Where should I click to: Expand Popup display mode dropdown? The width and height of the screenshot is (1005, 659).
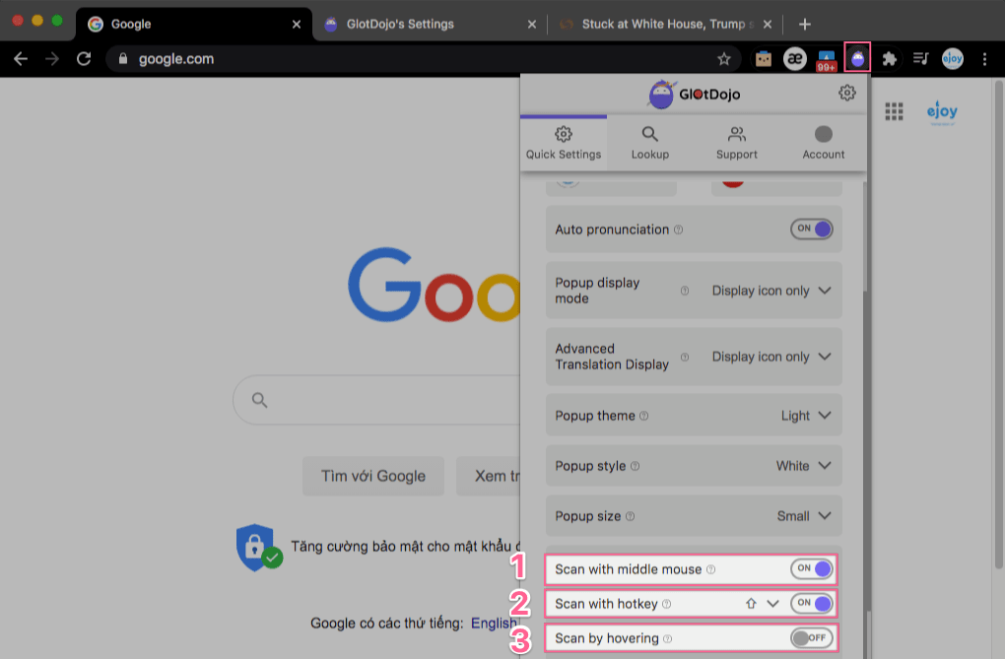click(x=771, y=291)
